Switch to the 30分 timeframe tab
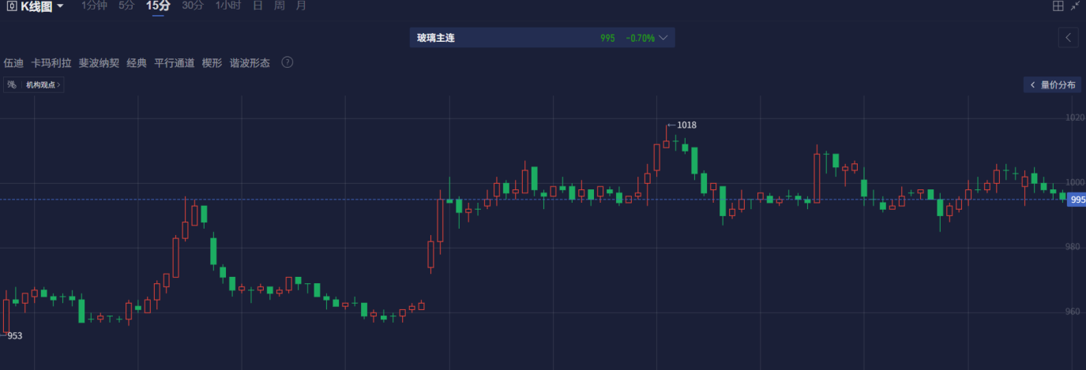This screenshot has height=370, width=1086. (192, 6)
